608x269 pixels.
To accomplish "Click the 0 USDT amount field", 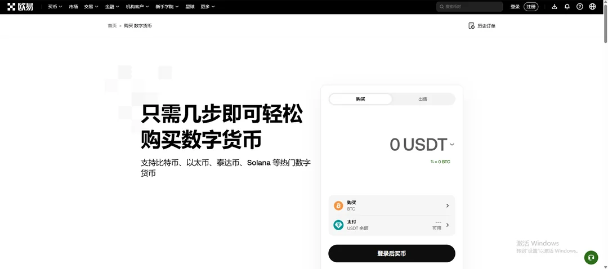I will (418, 145).
